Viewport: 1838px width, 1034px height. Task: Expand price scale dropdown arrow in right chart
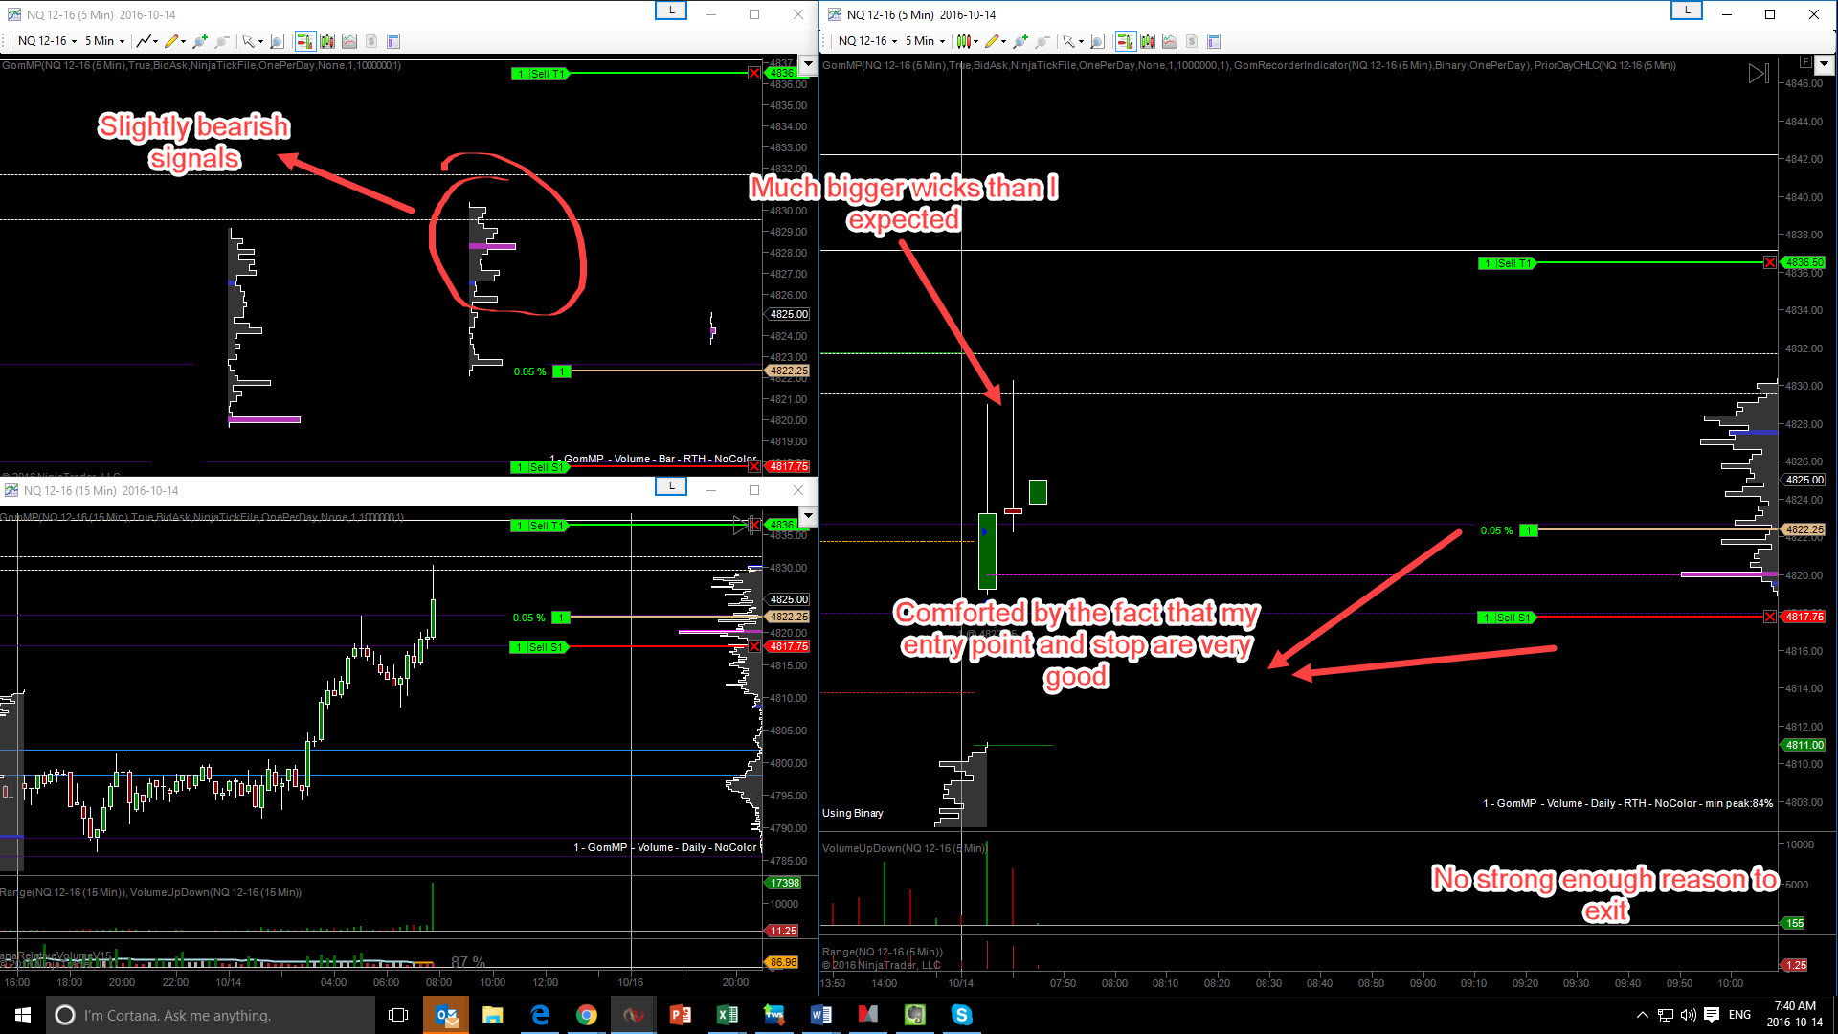pos(1824,64)
